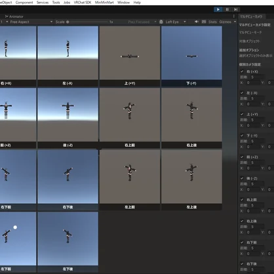
Task: Toggle the shortcuts keyboard icon beside Stats
Action: click(x=204, y=22)
